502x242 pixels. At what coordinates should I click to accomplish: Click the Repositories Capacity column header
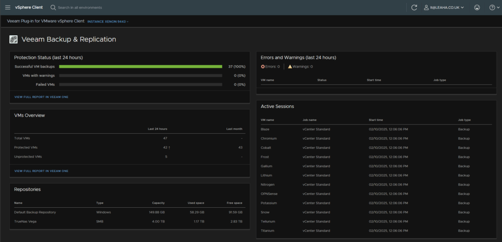coord(158,203)
